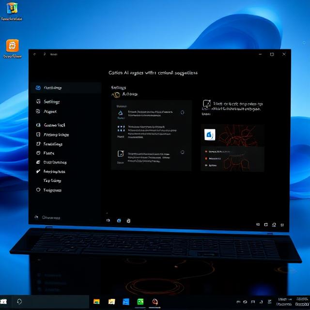Click the second card row's description text
Screen dimensions: 310x310
click(152, 132)
